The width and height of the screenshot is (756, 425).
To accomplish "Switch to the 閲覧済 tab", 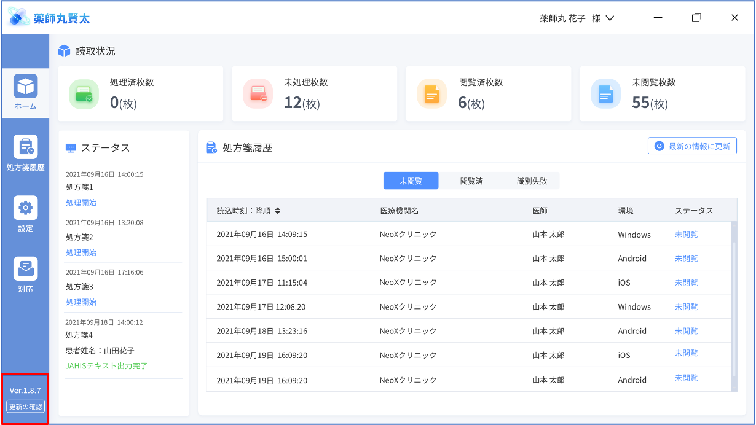I will click(471, 181).
